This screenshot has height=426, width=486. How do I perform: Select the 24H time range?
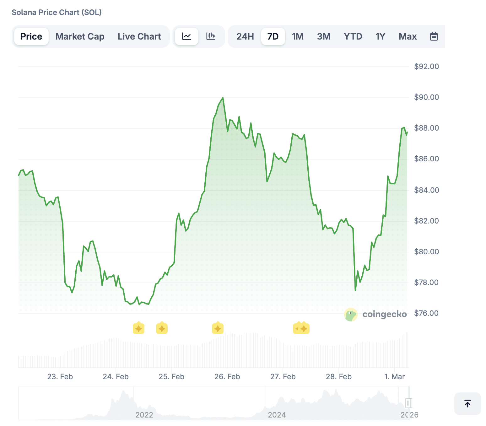pos(245,36)
